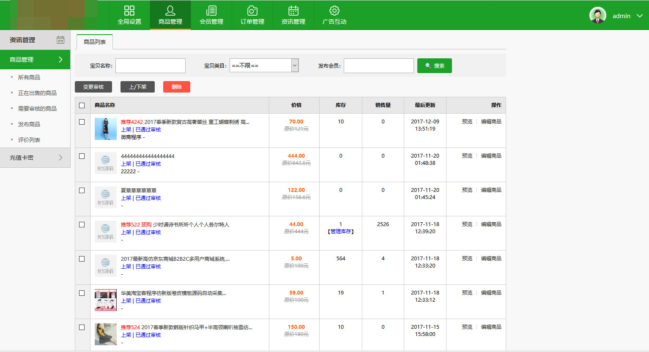Expand the admin account dropdown arrow
Viewport: 649px width, 352px height.
point(640,16)
